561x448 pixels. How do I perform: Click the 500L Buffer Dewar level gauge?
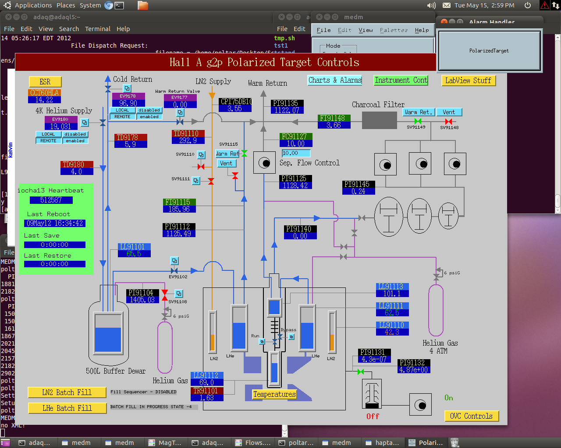click(108, 334)
